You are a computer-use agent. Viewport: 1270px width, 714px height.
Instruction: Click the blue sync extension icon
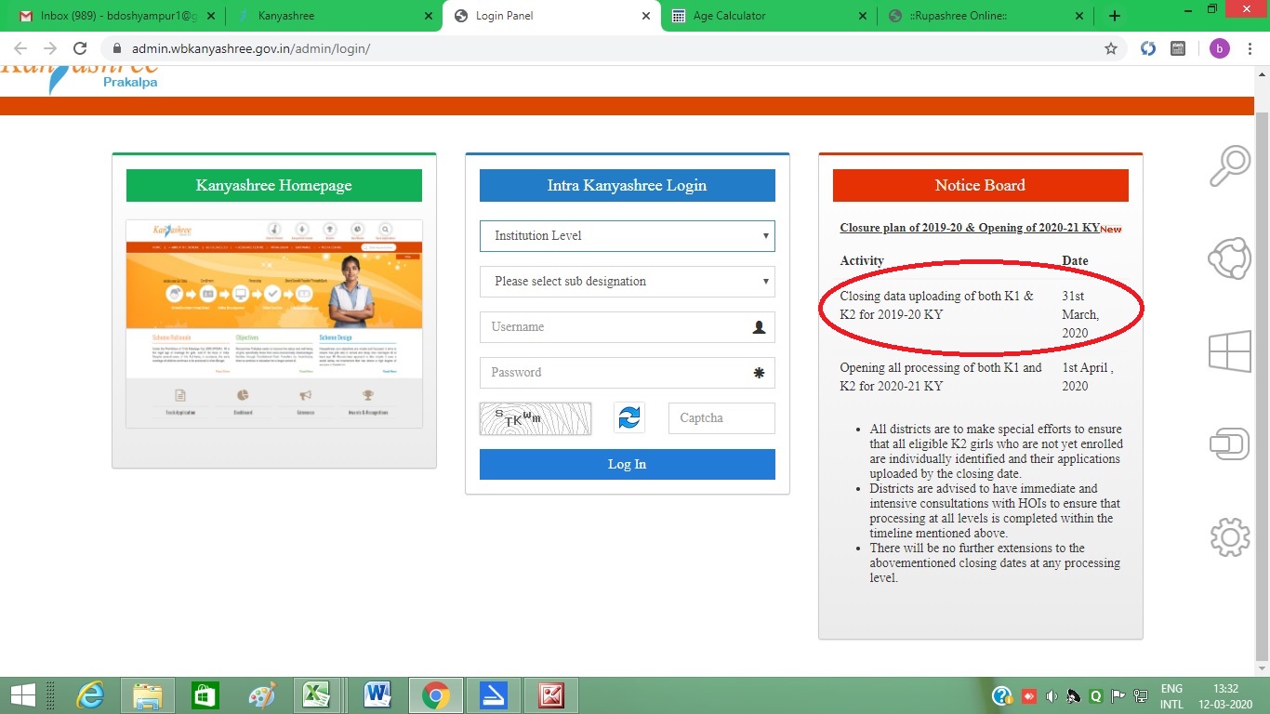tap(1148, 48)
